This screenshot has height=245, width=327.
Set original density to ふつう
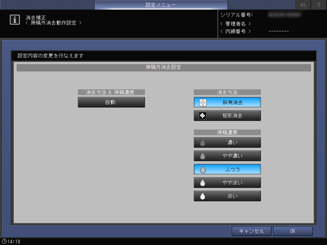(x=227, y=169)
